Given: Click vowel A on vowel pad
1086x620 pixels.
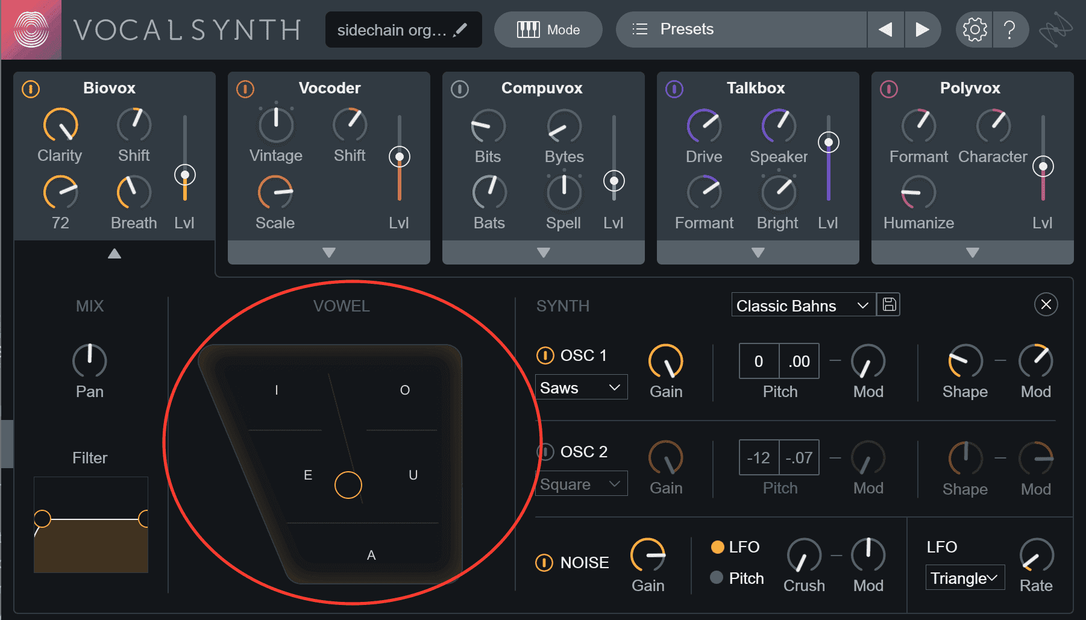Looking at the screenshot, I should coord(371,555).
